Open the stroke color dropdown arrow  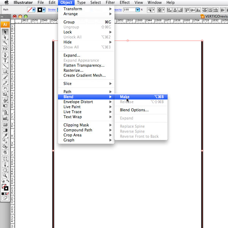(44, 10)
